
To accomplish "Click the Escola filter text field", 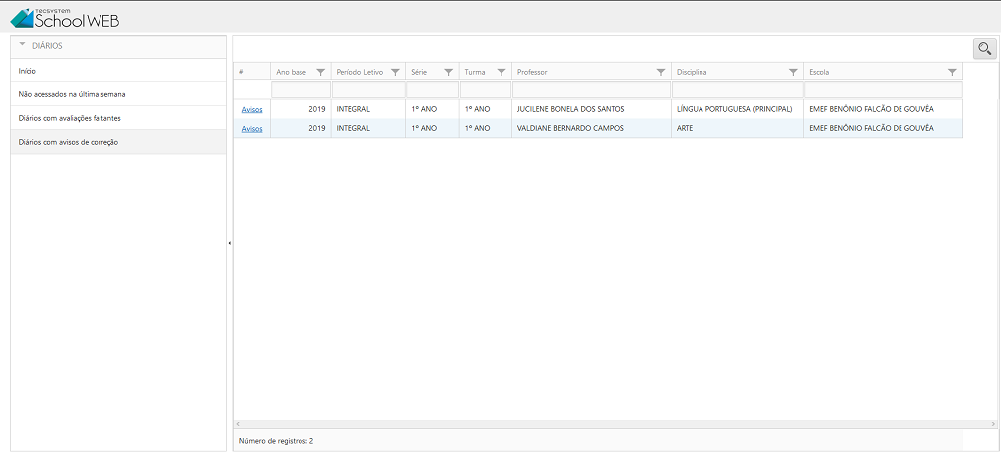I will (883, 90).
